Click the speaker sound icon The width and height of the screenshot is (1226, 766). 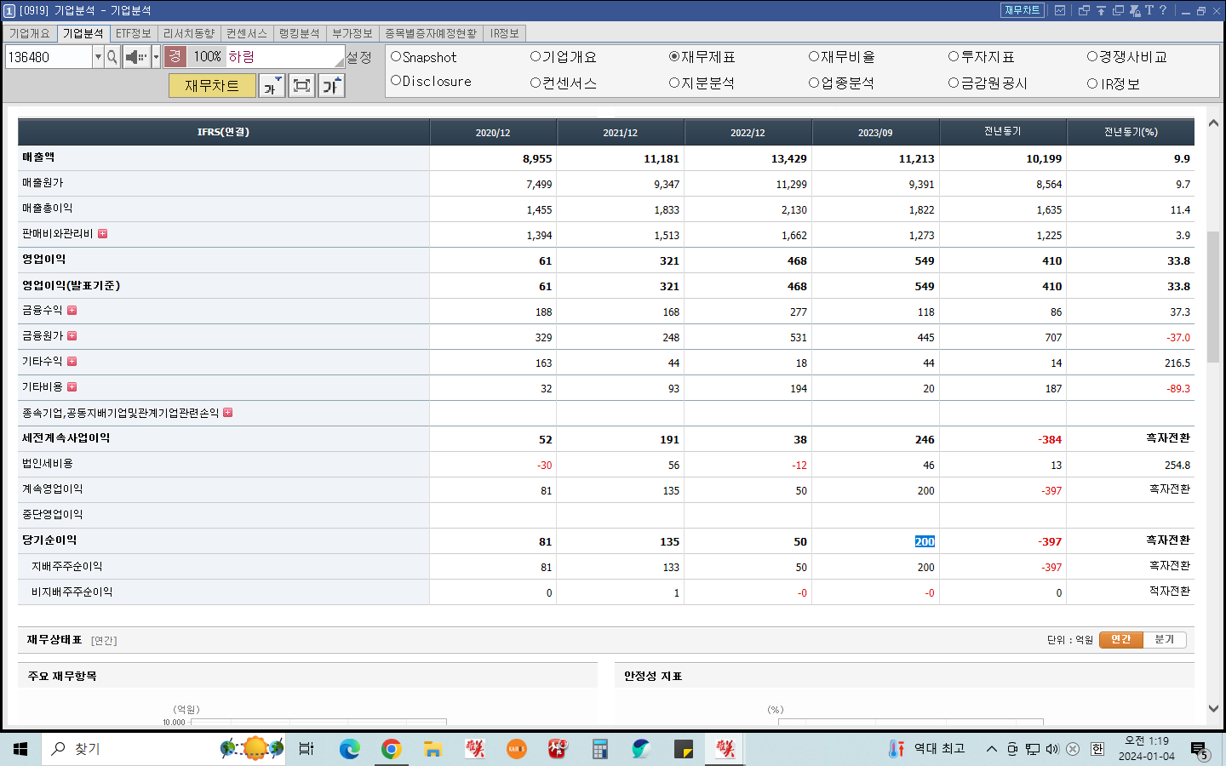136,57
